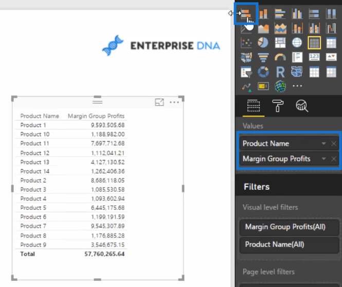Select the stacked bar chart visual
The width and height of the screenshot is (342, 287).
pos(246,14)
